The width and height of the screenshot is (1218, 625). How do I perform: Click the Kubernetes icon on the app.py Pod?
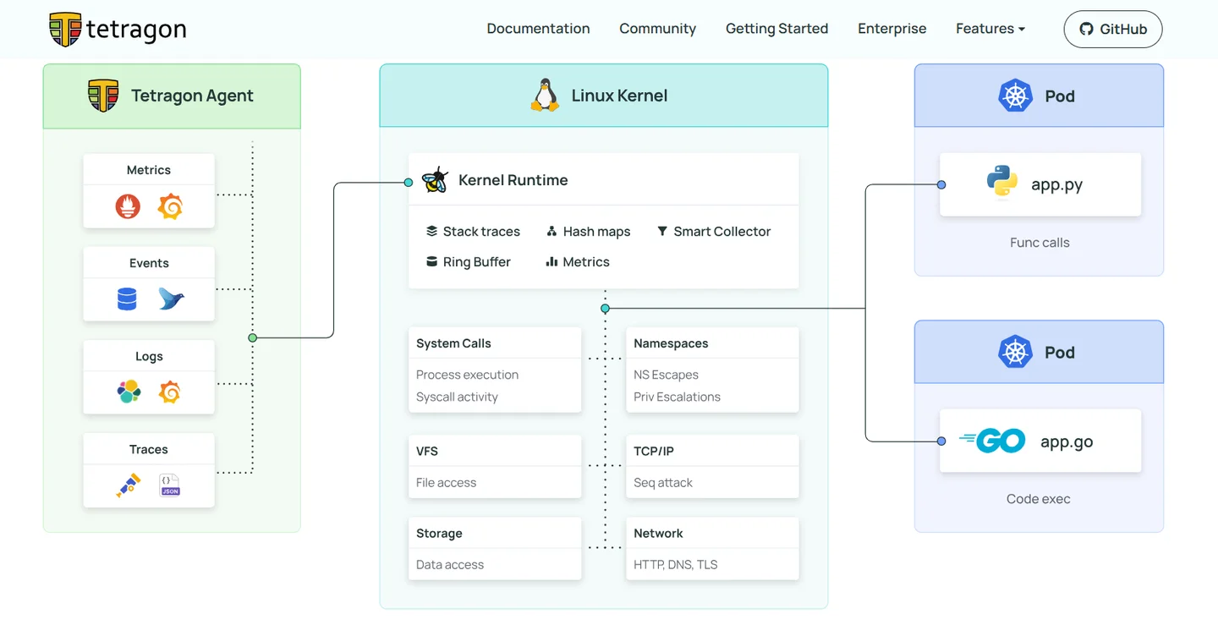click(1015, 96)
